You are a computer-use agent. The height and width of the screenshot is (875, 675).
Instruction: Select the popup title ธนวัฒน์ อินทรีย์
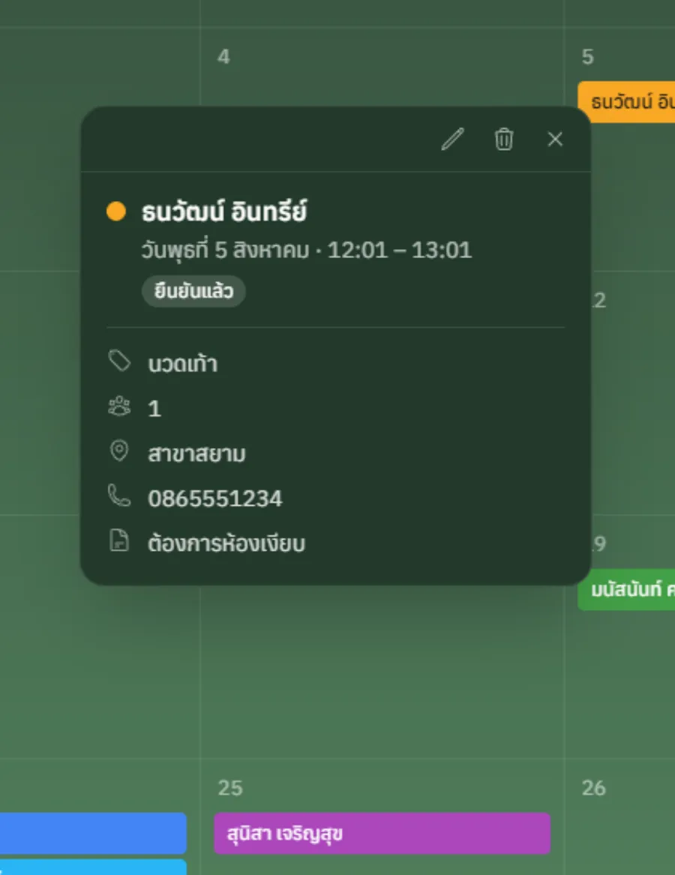click(x=224, y=212)
